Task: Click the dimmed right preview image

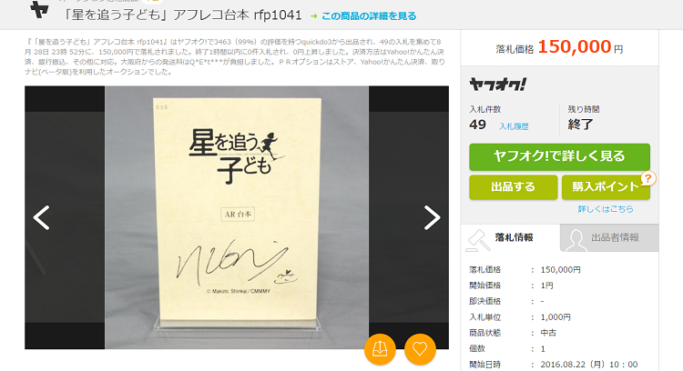Action: [x=409, y=217]
